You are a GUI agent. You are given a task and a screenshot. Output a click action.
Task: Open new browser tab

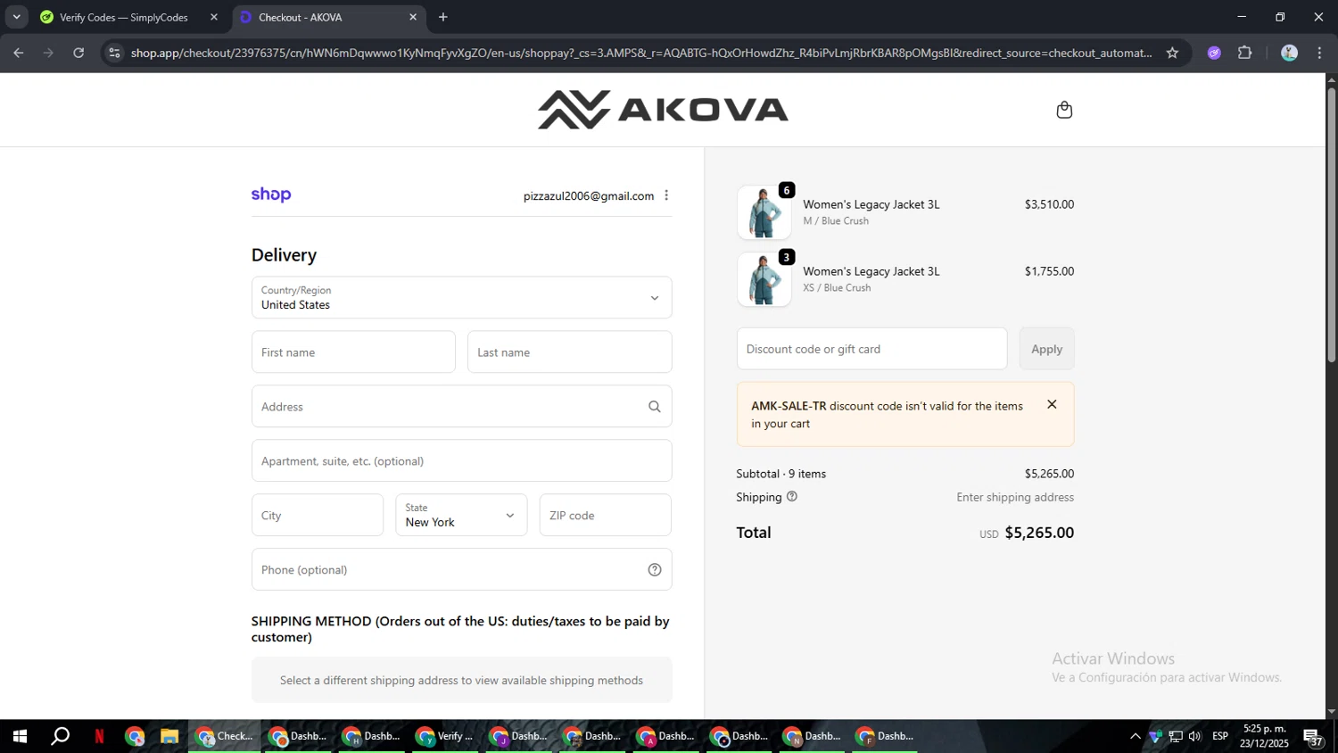[443, 17]
